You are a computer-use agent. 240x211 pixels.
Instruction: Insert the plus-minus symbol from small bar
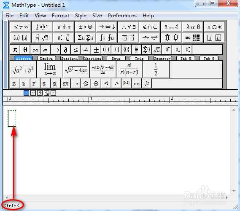point(96,50)
